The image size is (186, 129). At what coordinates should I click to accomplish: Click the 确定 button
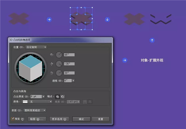(x=81, y=119)
